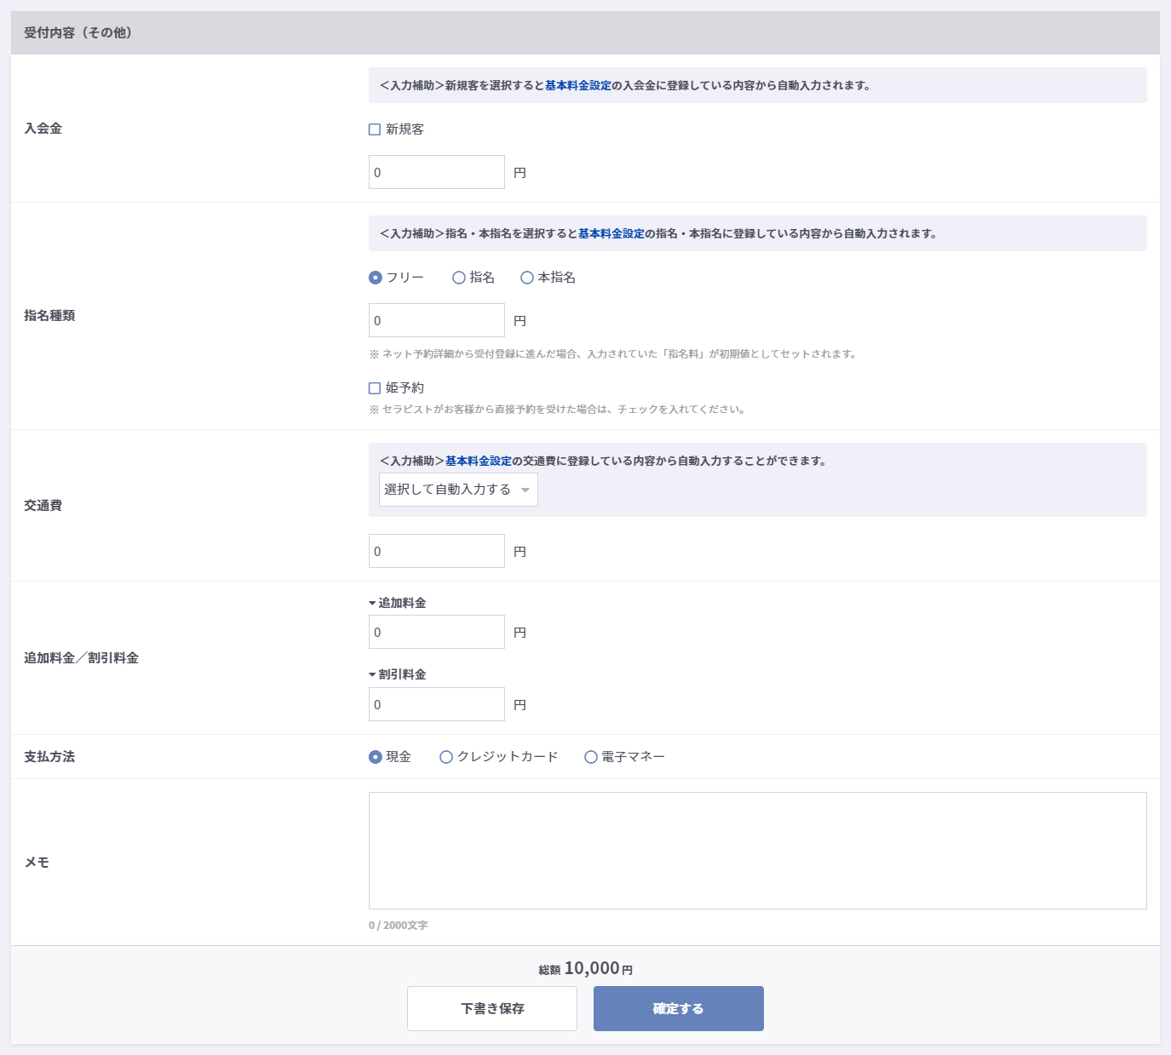Click the 下書き保存 button
This screenshot has height=1055, width=1171.
coord(492,1008)
